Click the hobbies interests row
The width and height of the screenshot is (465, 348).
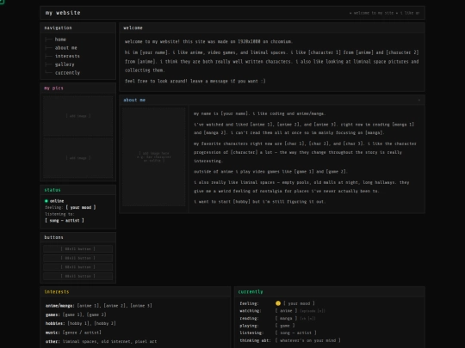click(81, 323)
